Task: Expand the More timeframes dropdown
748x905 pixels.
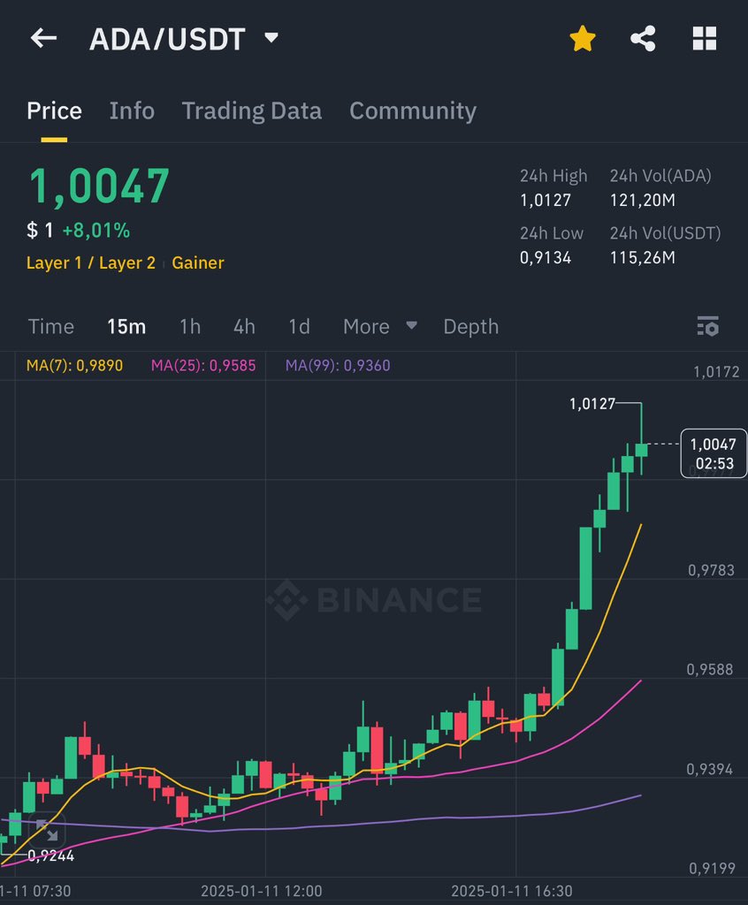Action: [379, 327]
